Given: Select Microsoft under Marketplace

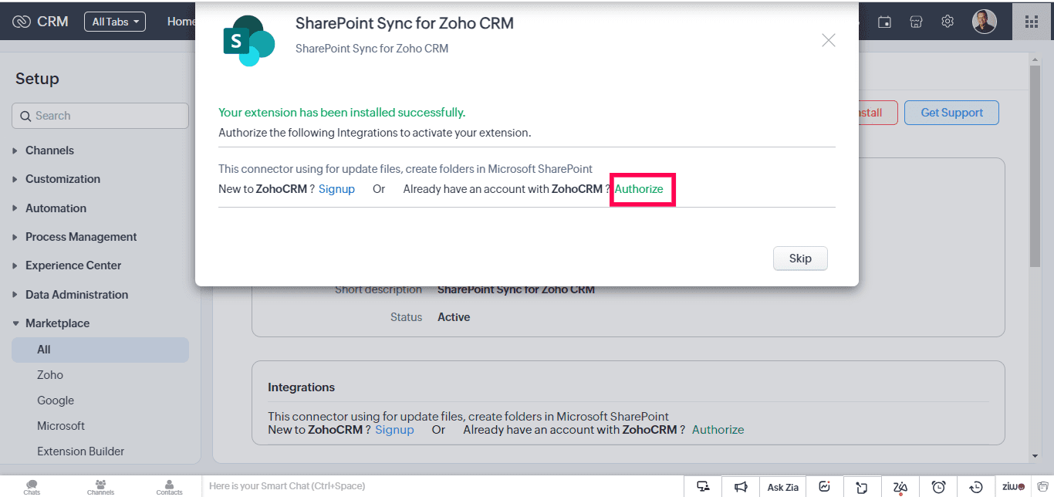Looking at the screenshot, I should pos(61,426).
